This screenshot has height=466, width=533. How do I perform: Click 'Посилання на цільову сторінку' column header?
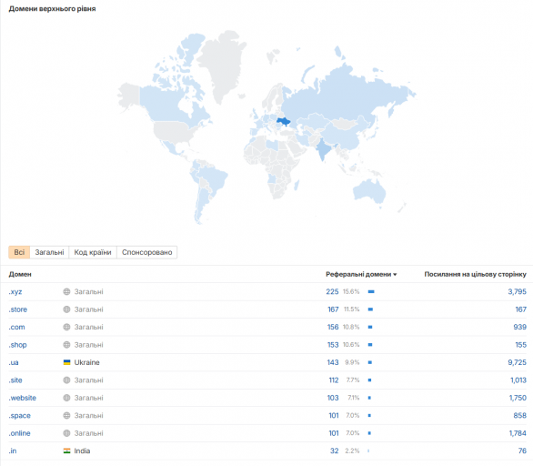(475, 274)
